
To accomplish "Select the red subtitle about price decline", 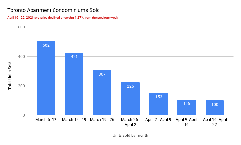I will click(x=62, y=18).
